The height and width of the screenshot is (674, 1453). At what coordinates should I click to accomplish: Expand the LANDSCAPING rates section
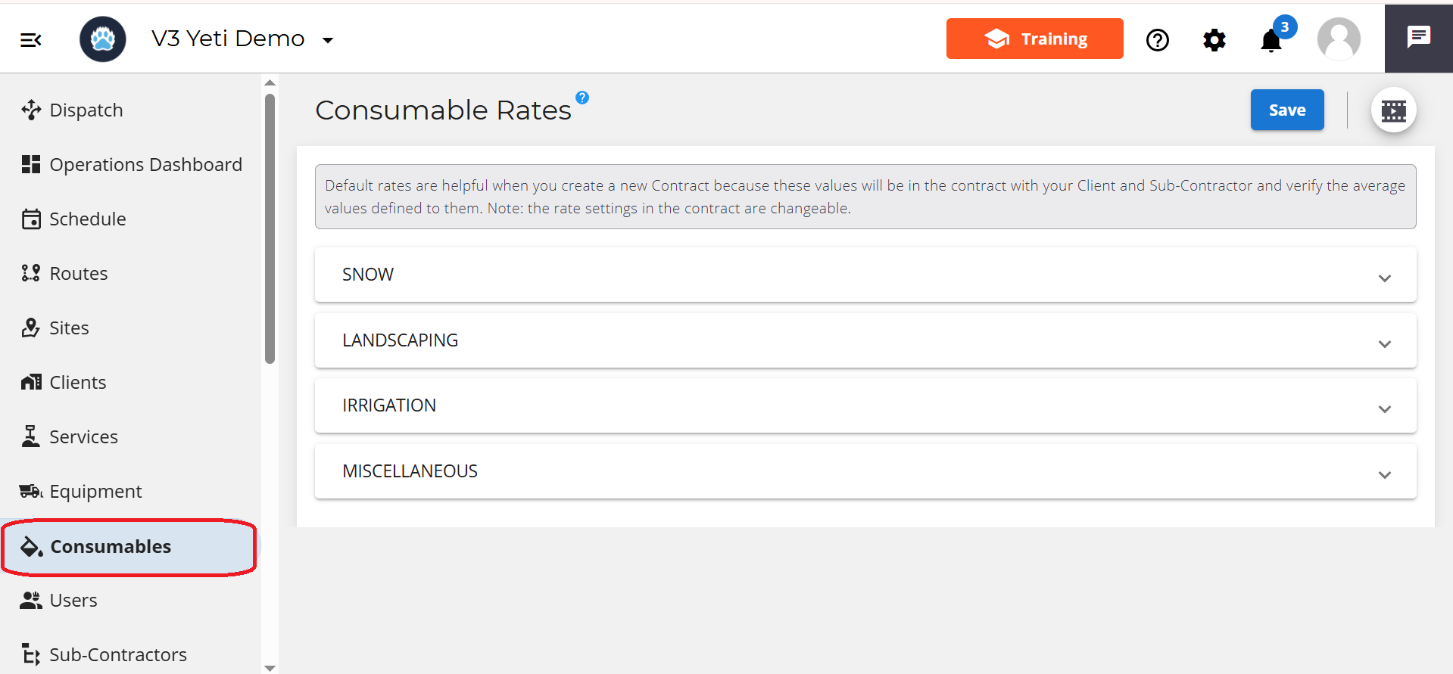click(865, 340)
